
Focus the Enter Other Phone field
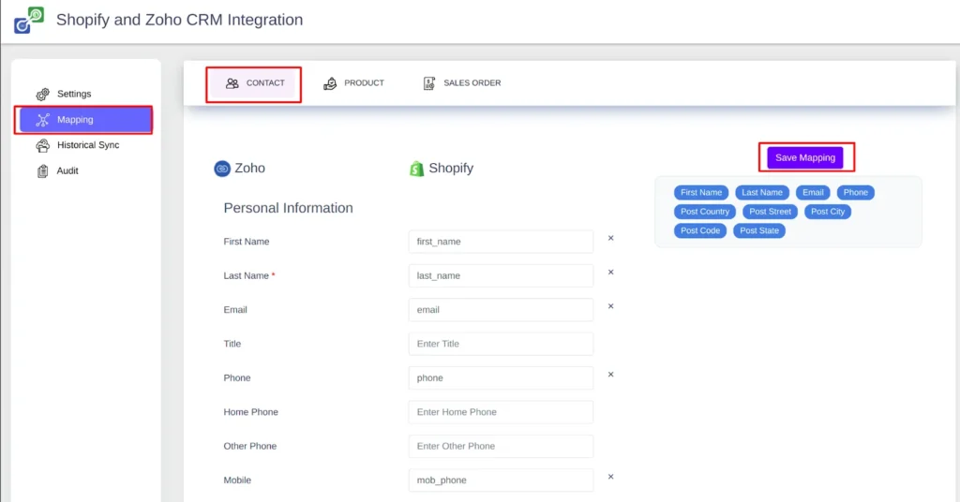coord(501,447)
